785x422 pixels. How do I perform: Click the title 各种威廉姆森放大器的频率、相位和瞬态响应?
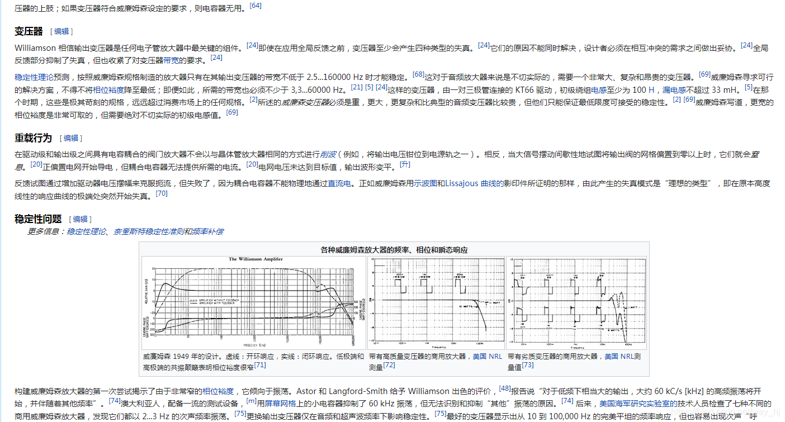[394, 250]
